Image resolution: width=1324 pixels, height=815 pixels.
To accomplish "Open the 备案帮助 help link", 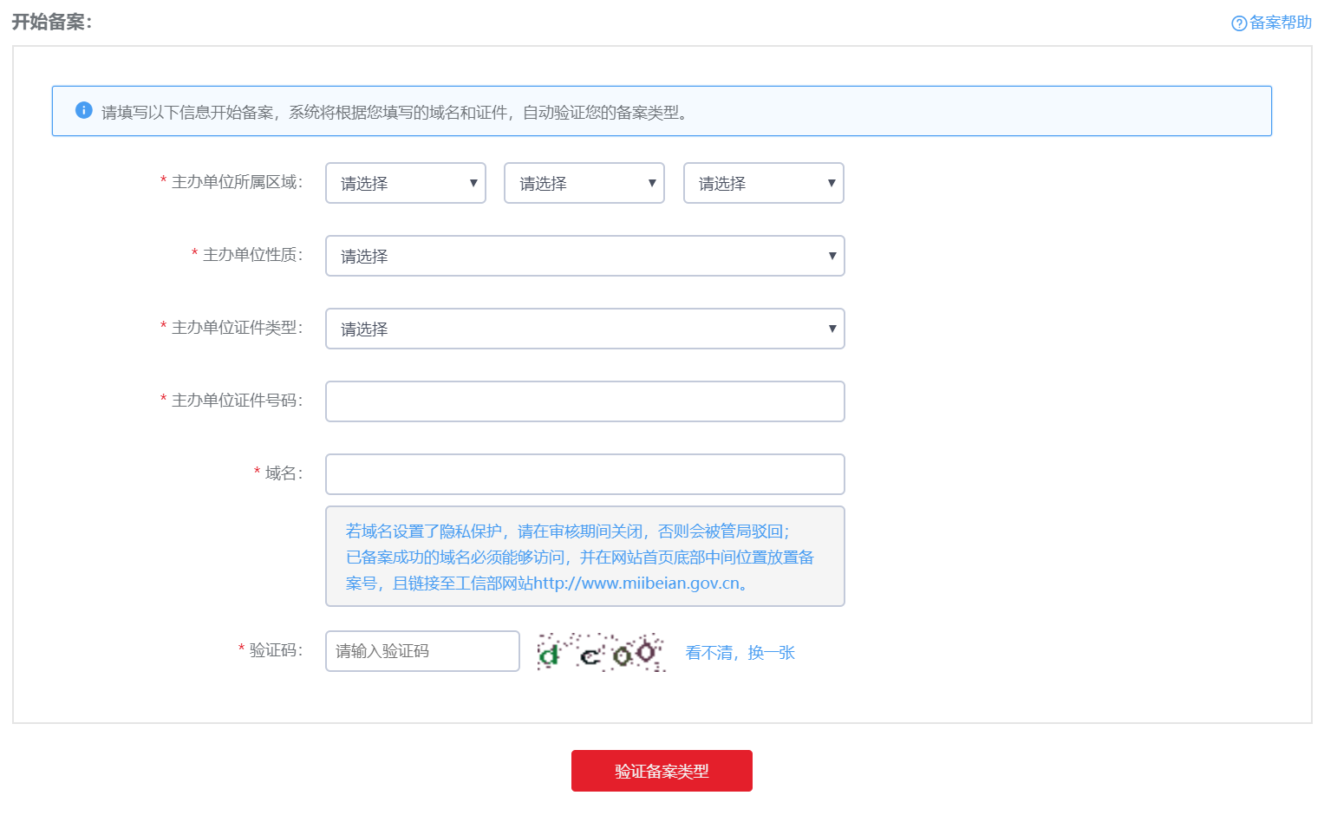I will click(x=1280, y=23).
